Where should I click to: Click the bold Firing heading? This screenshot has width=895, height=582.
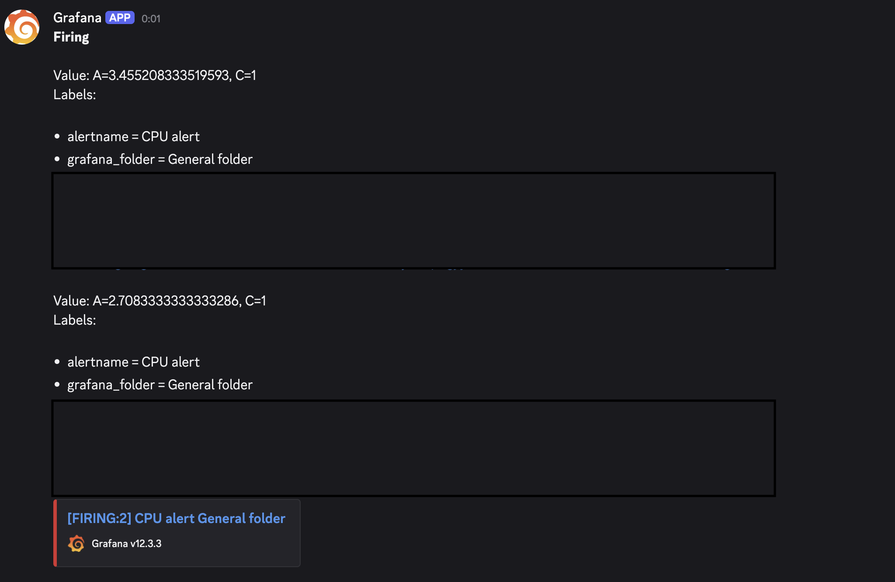pyautogui.click(x=71, y=37)
